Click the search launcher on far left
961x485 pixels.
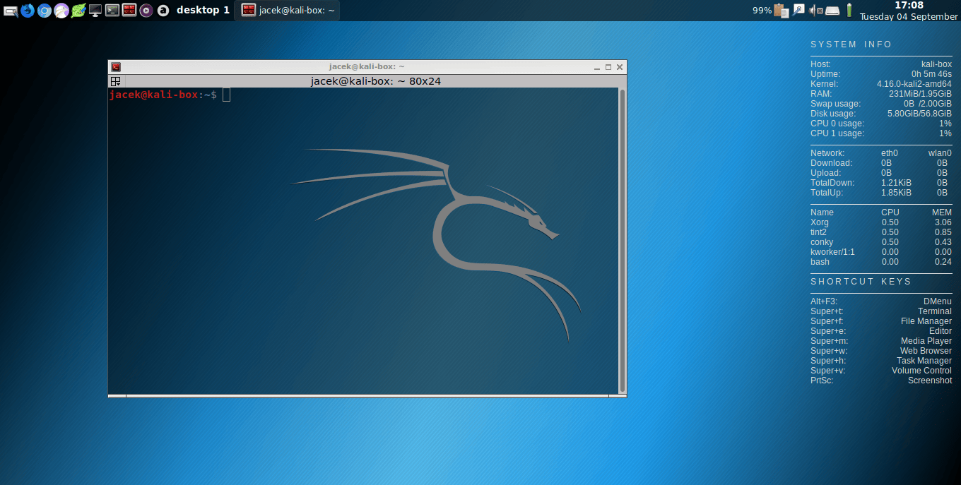coord(10,11)
